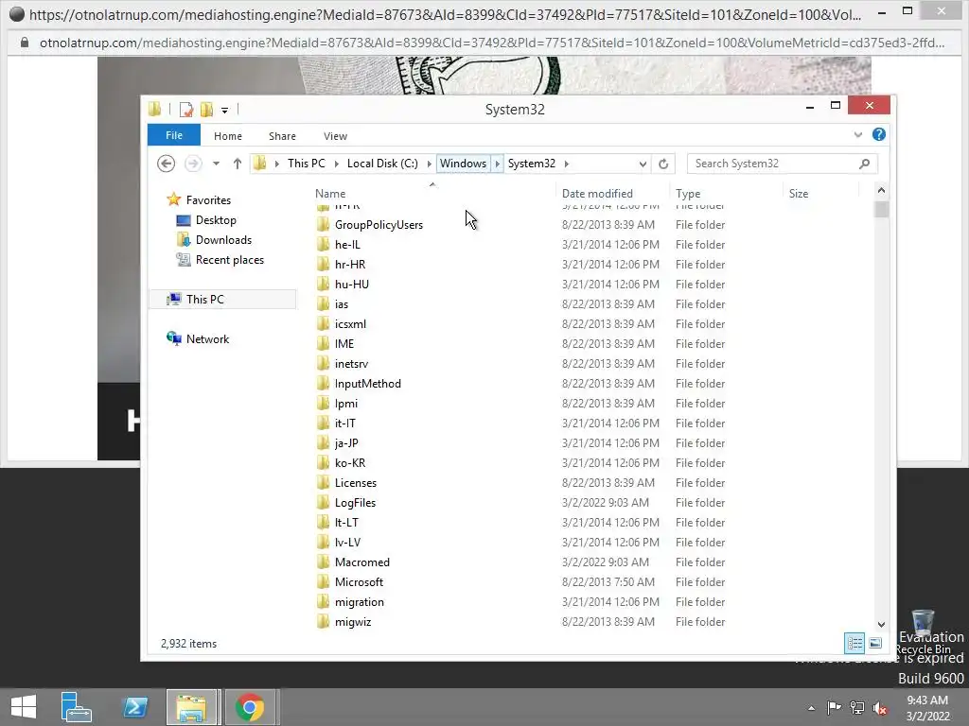This screenshot has width=969, height=726.
Task: Click the search magnifier in System32 box
Action: [x=864, y=164]
